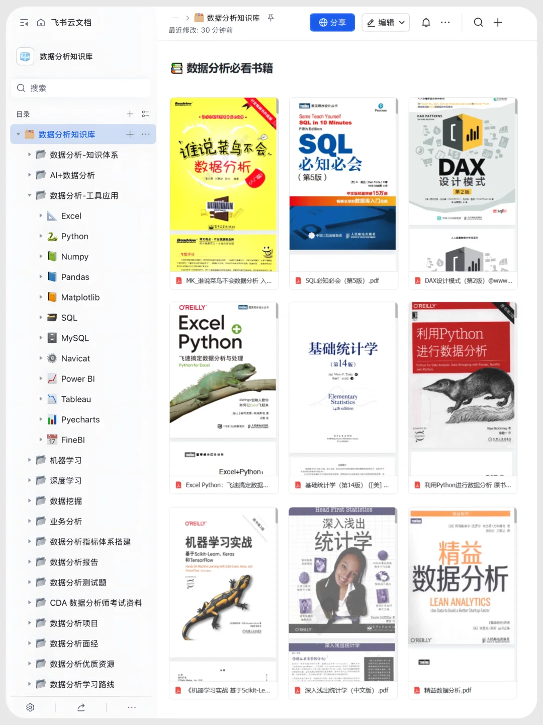Click the Excel ruler icon
Viewport: 543px width, 725px height.
(x=52, y=216)
